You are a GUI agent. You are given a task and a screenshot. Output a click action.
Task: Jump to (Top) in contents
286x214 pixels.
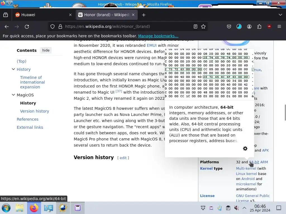22,61
